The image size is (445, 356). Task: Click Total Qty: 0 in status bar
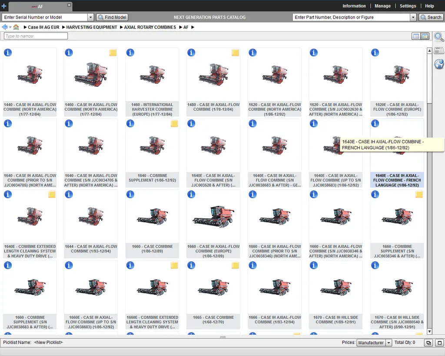tap(405, 343)
